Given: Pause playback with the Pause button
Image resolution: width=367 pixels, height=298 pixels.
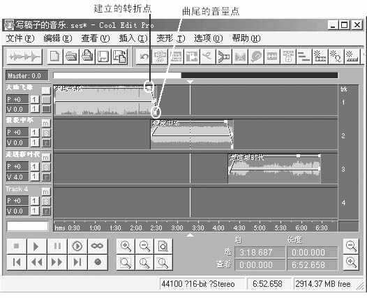Looking at the screenshot, I should pos(57,246).
